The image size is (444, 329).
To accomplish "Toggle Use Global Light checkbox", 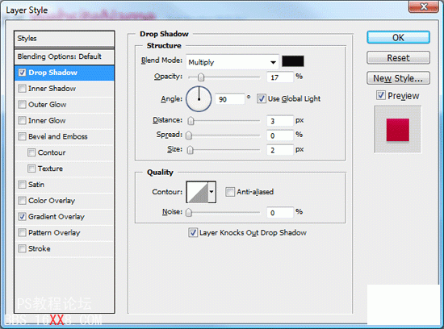I will click(261, 98).
